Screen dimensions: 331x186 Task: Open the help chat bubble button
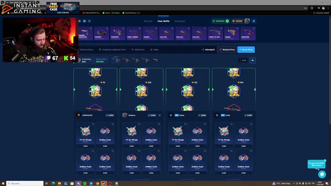click(322, 174)
